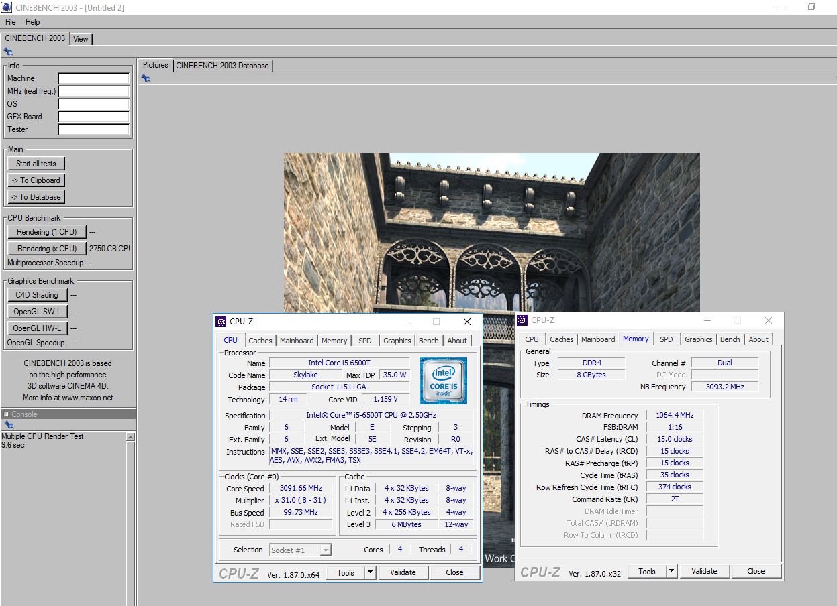Start the Rendering (1 CPU) benchmark
Viewport: 837px width, 606px height.
47,232
